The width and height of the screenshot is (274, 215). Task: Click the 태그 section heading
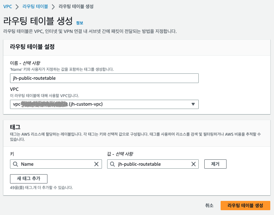pyautogui.click(x=15, y=127)
